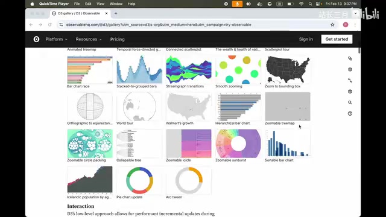Open the View menu
Image resolution: width=386 pixels, height=217 pixels.
[101, 4]
